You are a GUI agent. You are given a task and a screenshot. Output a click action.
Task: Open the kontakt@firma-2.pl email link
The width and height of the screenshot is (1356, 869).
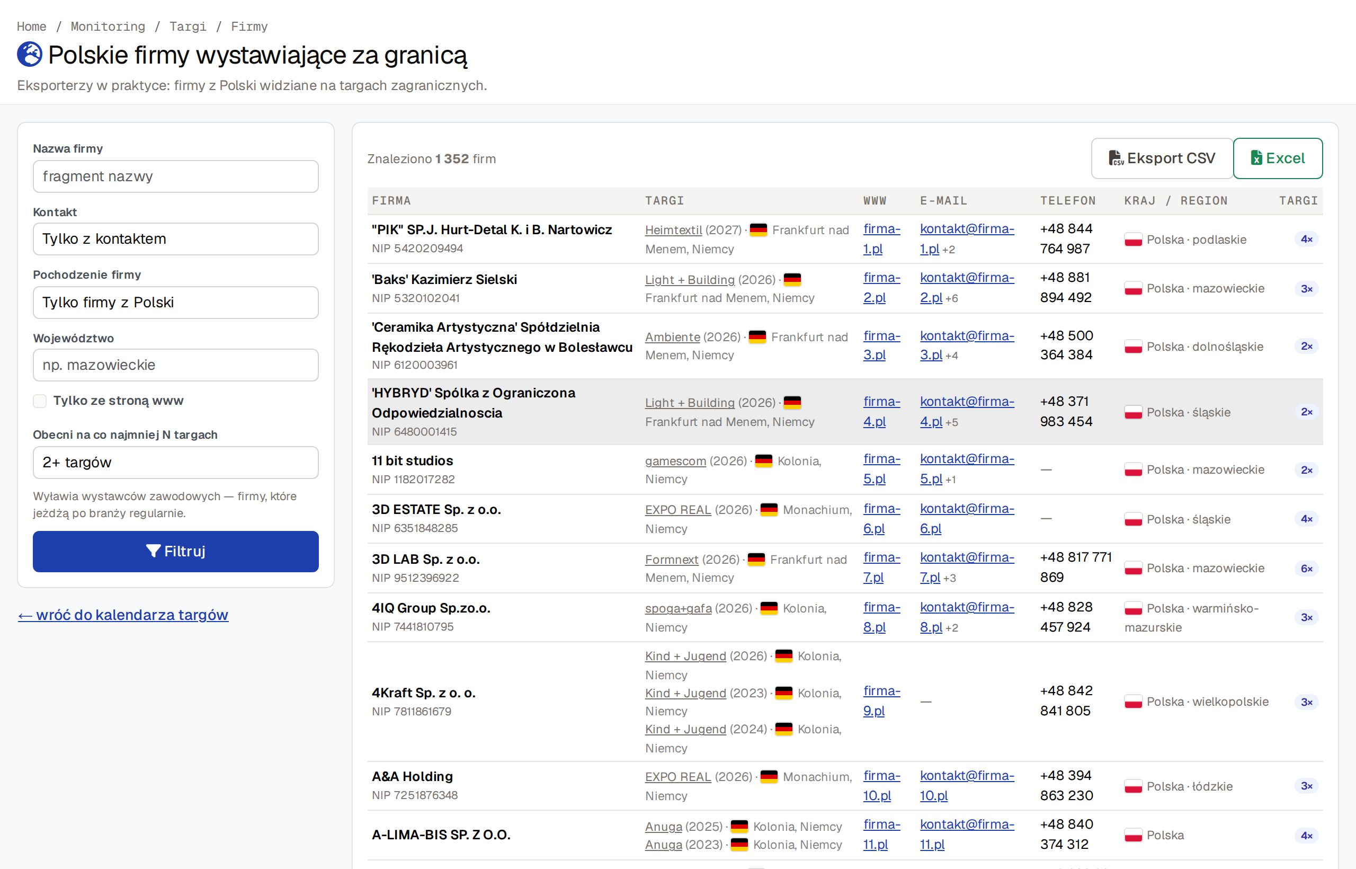coord(967,288)
